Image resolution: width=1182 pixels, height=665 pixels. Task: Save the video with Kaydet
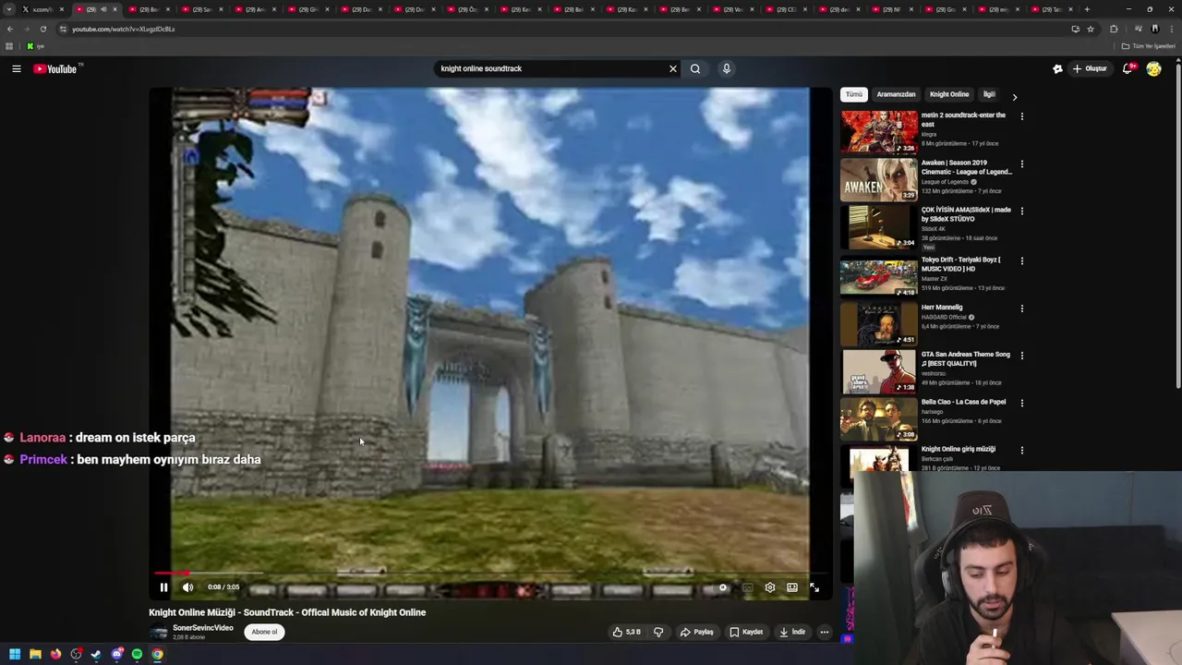point(746,632)
